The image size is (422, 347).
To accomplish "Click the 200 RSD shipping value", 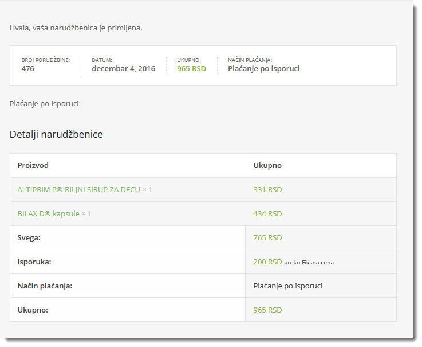I will (267, 262).
